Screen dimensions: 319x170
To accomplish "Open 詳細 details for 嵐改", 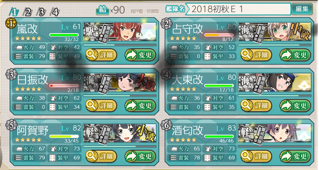I will [101, 55].
